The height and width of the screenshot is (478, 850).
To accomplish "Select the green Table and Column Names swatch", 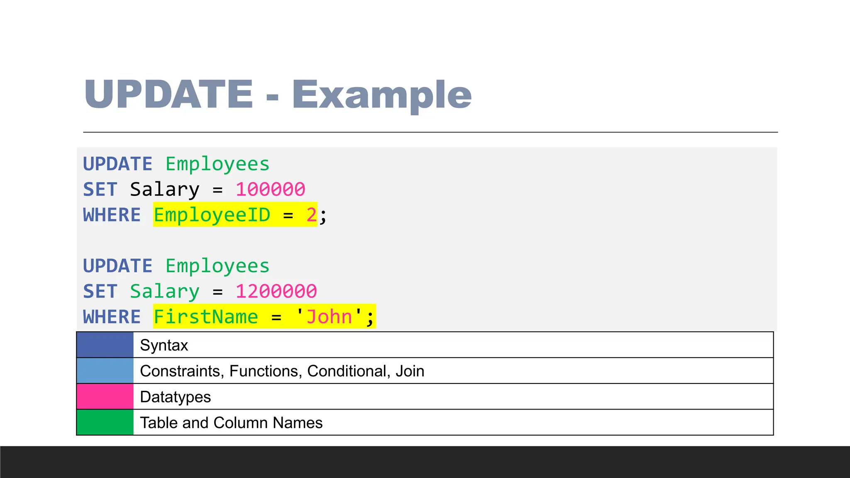I will point(105,422).
